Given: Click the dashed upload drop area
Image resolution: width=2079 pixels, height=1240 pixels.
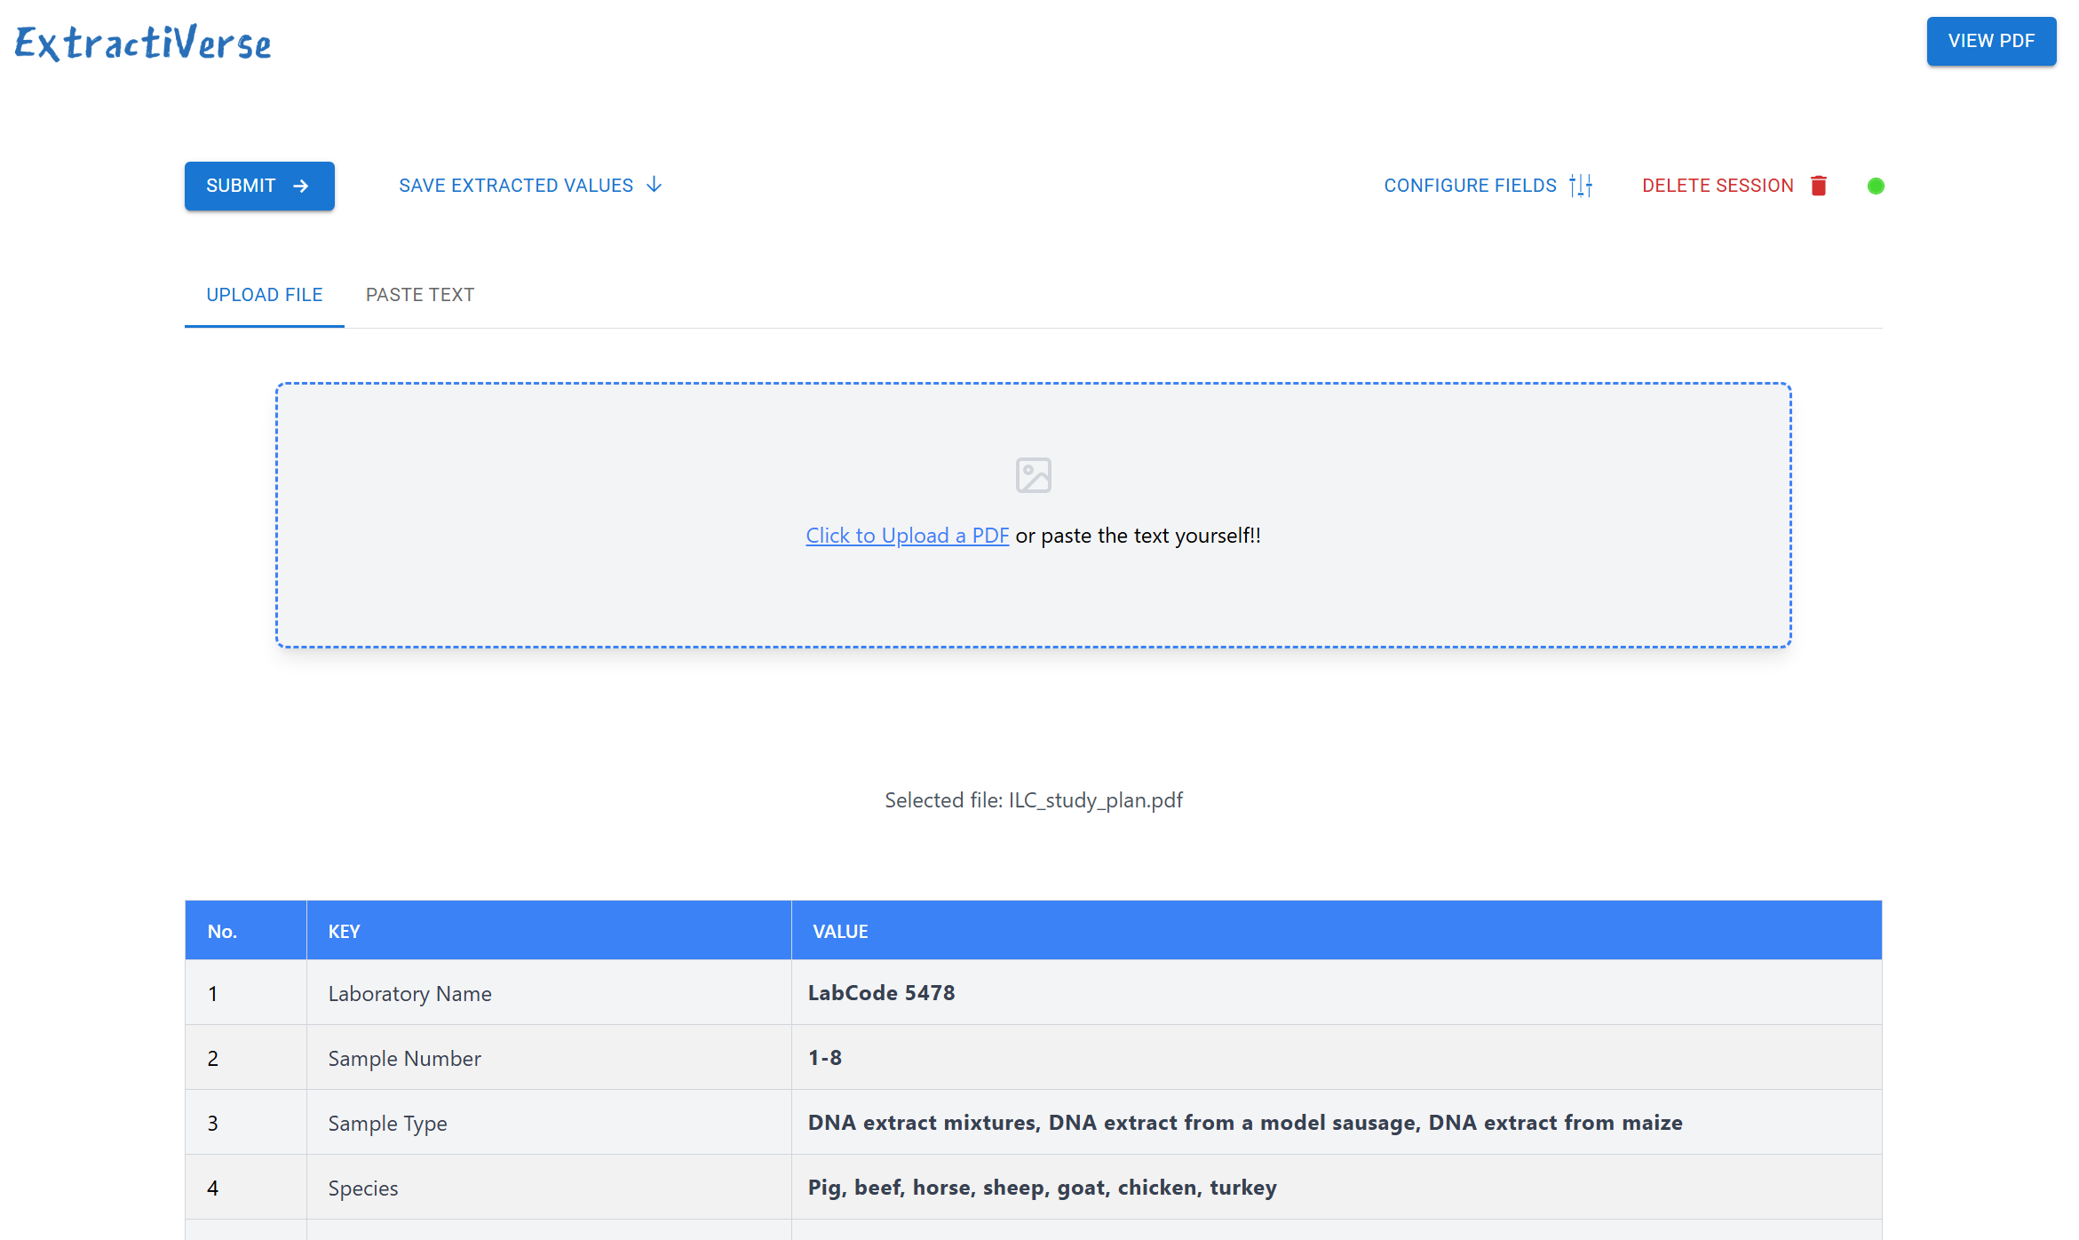Looking at the screenshot, I should pos(1034,515).
